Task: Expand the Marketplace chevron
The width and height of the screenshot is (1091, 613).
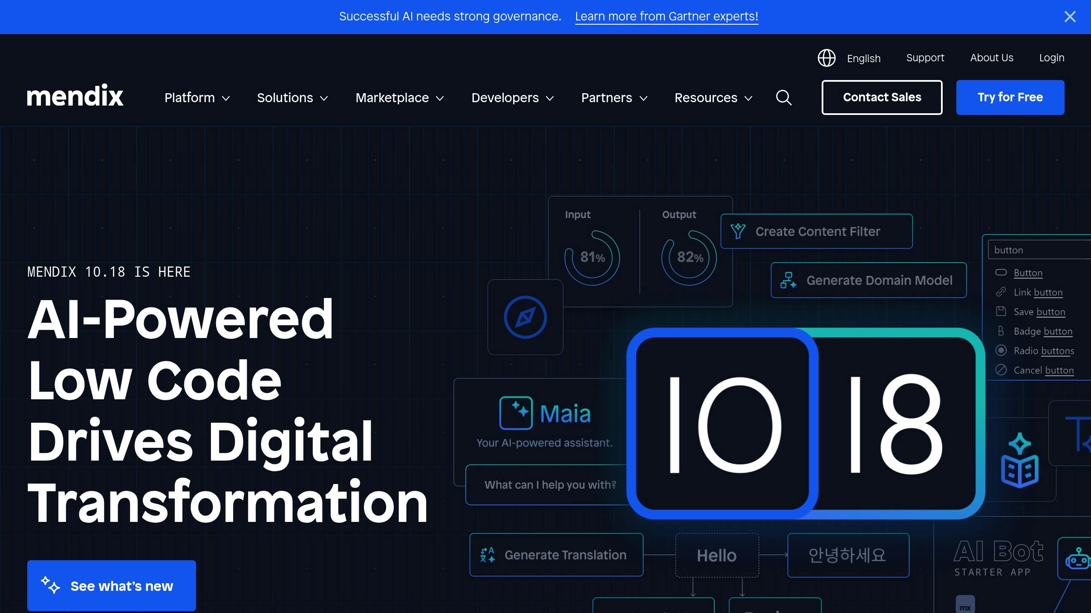Action: coord(440,98)
